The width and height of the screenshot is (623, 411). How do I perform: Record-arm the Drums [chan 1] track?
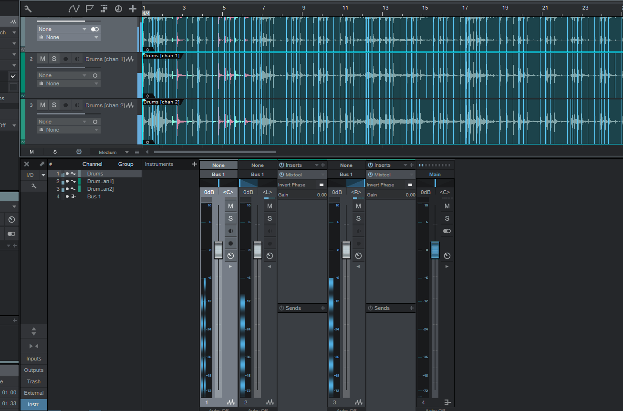pos(65,59)
